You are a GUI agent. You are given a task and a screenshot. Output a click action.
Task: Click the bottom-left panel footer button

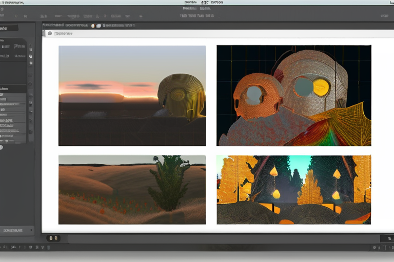tap(16, 230)
